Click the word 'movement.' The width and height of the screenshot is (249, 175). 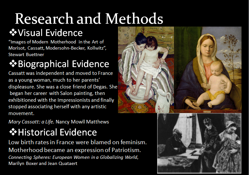[x=21, y=113]
